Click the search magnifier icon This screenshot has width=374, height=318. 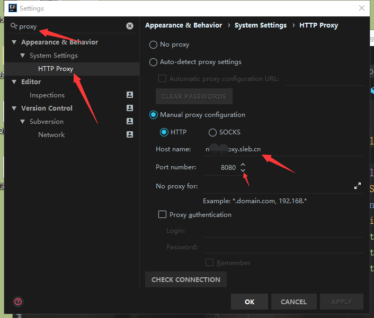[x=14, y=26]
